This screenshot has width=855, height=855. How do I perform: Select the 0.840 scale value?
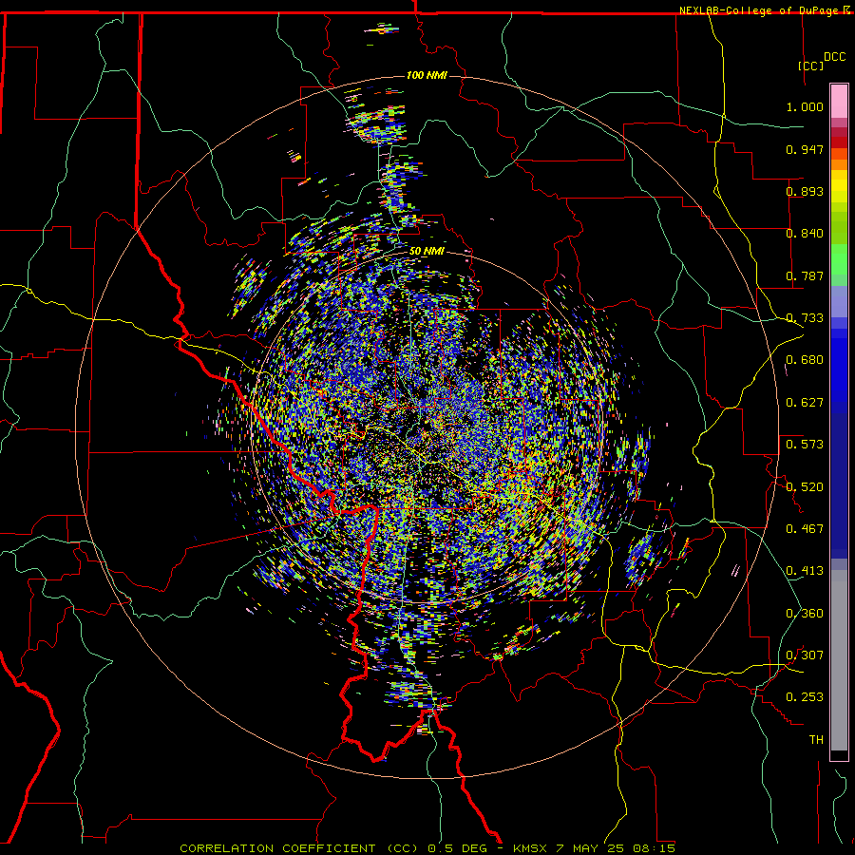pos(805,233)
